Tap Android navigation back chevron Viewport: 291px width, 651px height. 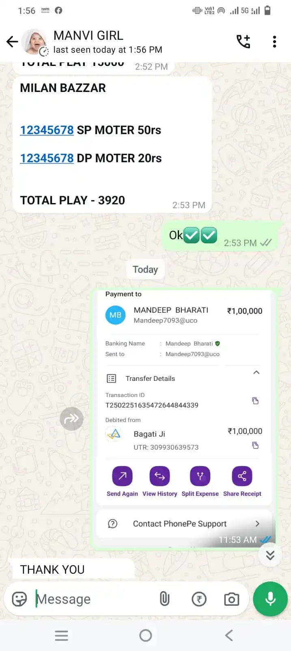point(229,635)
